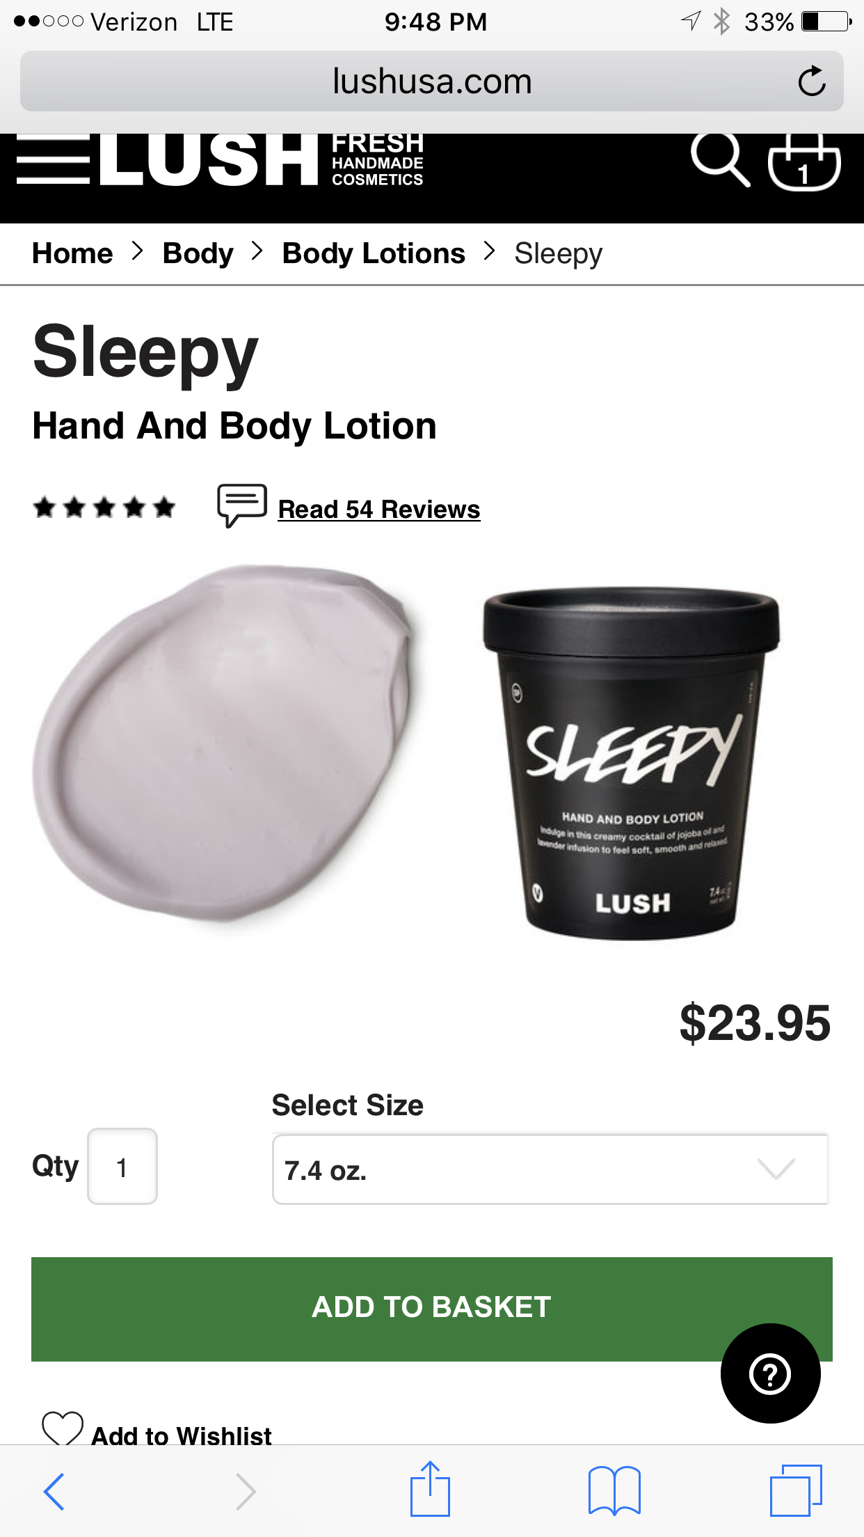Tap the five-star rating

pyautogui.click(x=104, y=507)
